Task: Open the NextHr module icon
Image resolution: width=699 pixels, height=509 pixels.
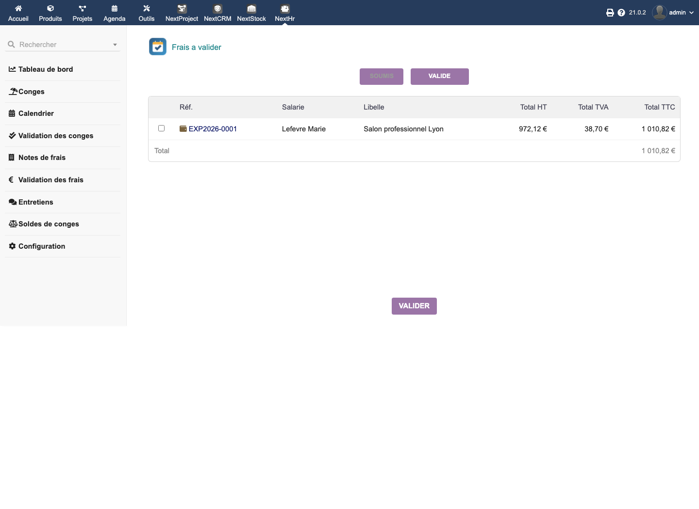Action: [285, 9]
